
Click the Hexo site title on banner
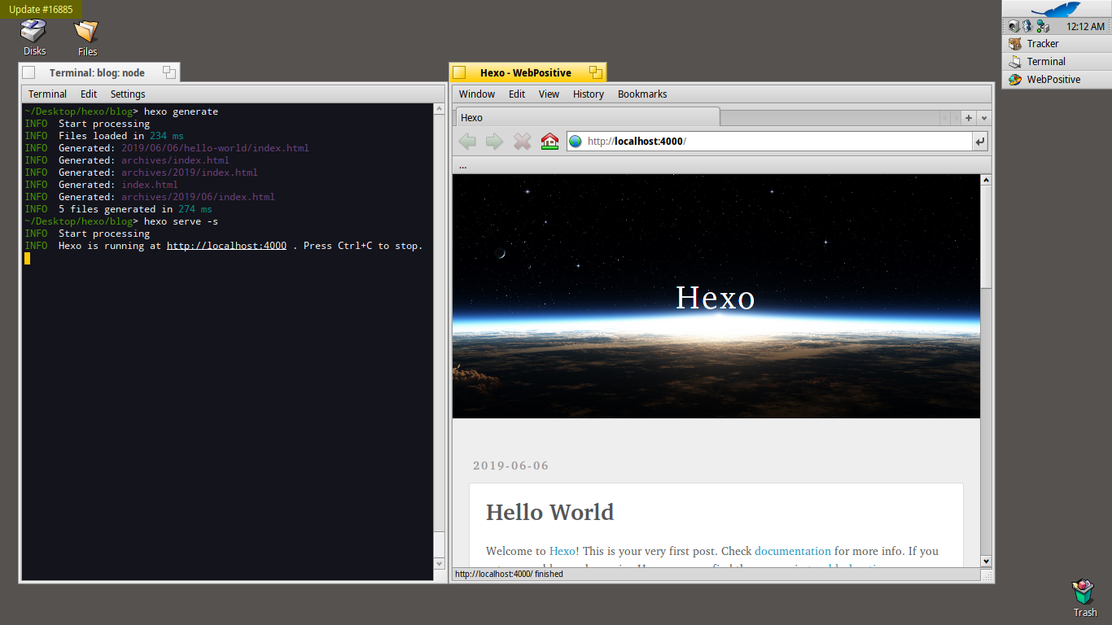tap(716, 298)
